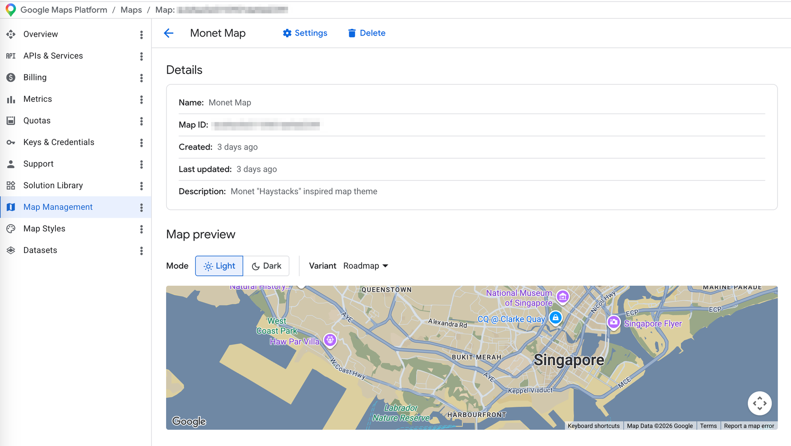Click the Google Maps Platform logo pin
Image resolution: width=791 pixels, height=446 pixels.
(x=11, y=9)
